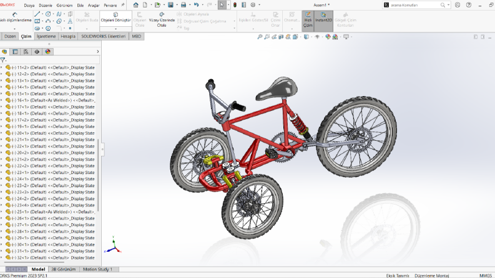Click the Rebuild traffic light icon
The height and width of the screenshot is (278, 495).
235,5
